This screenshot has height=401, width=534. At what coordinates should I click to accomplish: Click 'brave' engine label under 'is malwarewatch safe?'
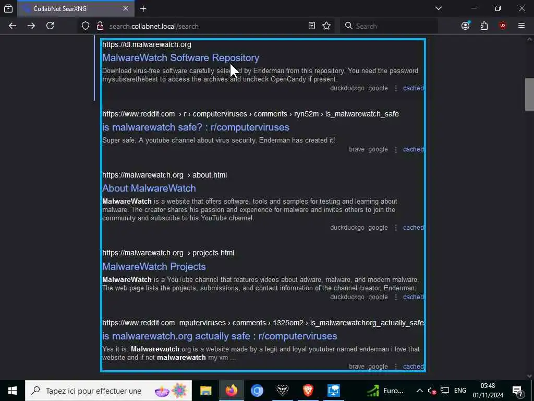point(357,149)
